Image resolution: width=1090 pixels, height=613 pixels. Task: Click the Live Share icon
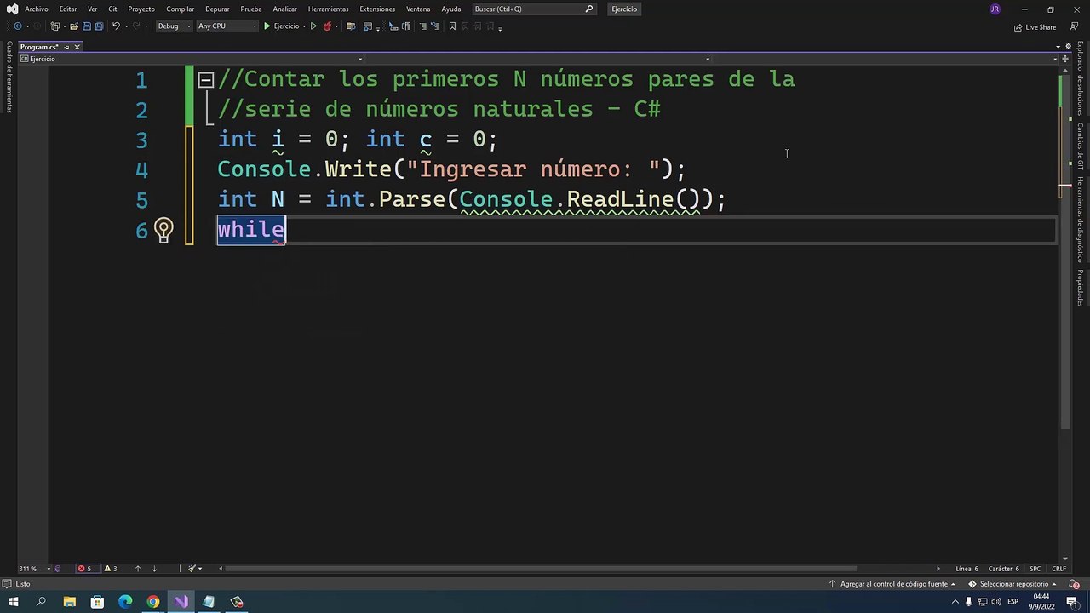pyautogui.click(x=1018, y=27)
